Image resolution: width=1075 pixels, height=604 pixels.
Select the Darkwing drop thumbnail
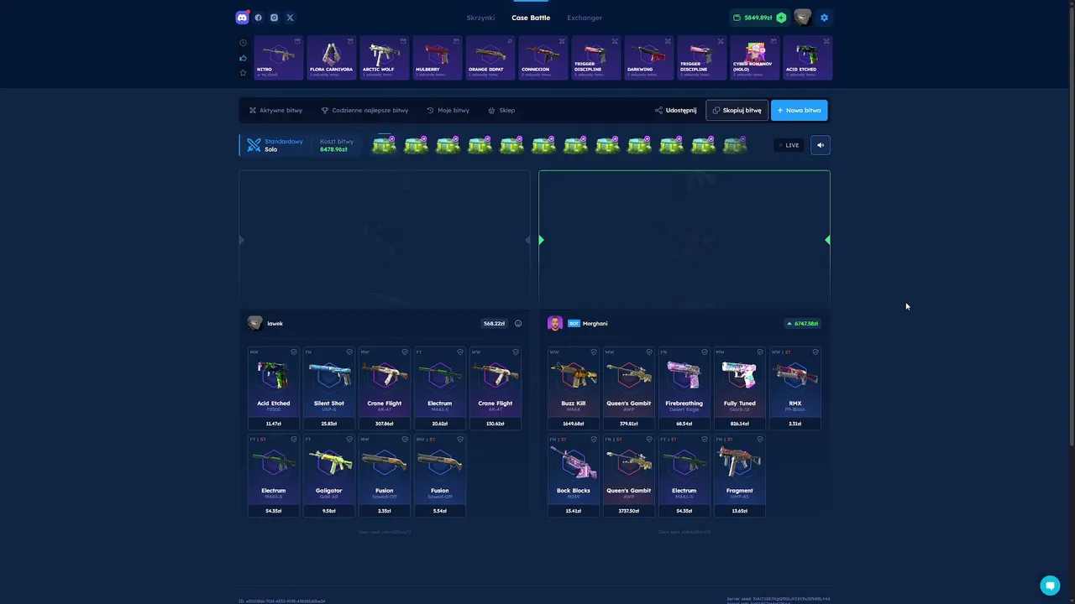pos(648,58)
